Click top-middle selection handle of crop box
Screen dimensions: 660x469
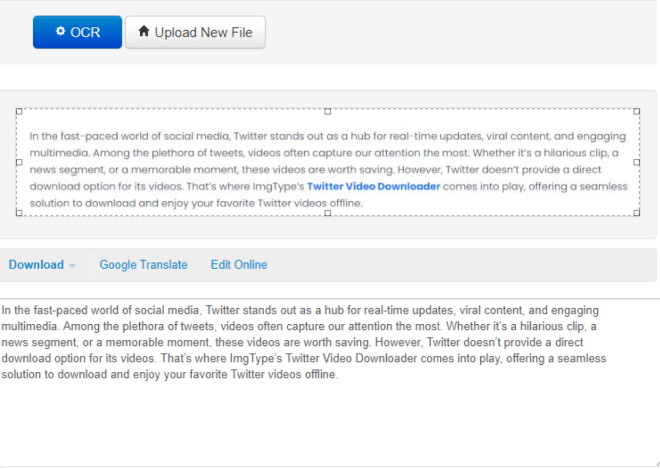328,111
